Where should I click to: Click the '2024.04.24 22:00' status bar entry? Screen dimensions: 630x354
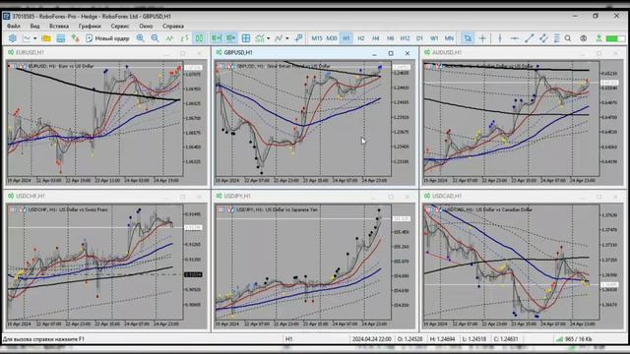click(x=371, y=339)
